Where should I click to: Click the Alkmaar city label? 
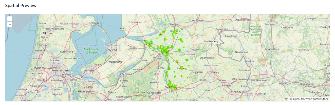pyautogui.click(x=48, y=33)
